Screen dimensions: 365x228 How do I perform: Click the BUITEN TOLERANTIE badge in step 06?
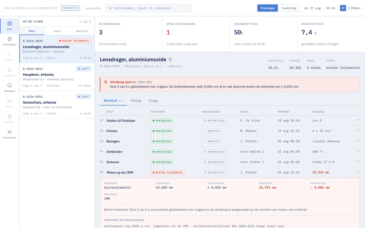(168, 172)
